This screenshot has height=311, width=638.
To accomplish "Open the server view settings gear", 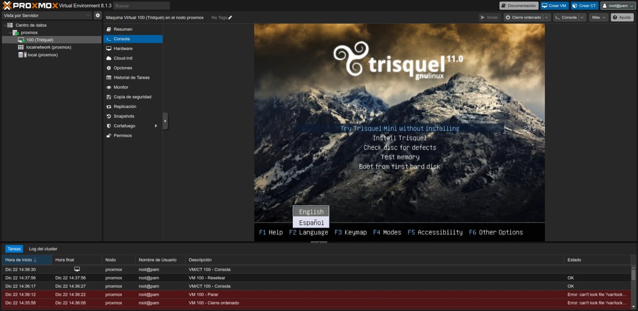I will pos(97,15).
